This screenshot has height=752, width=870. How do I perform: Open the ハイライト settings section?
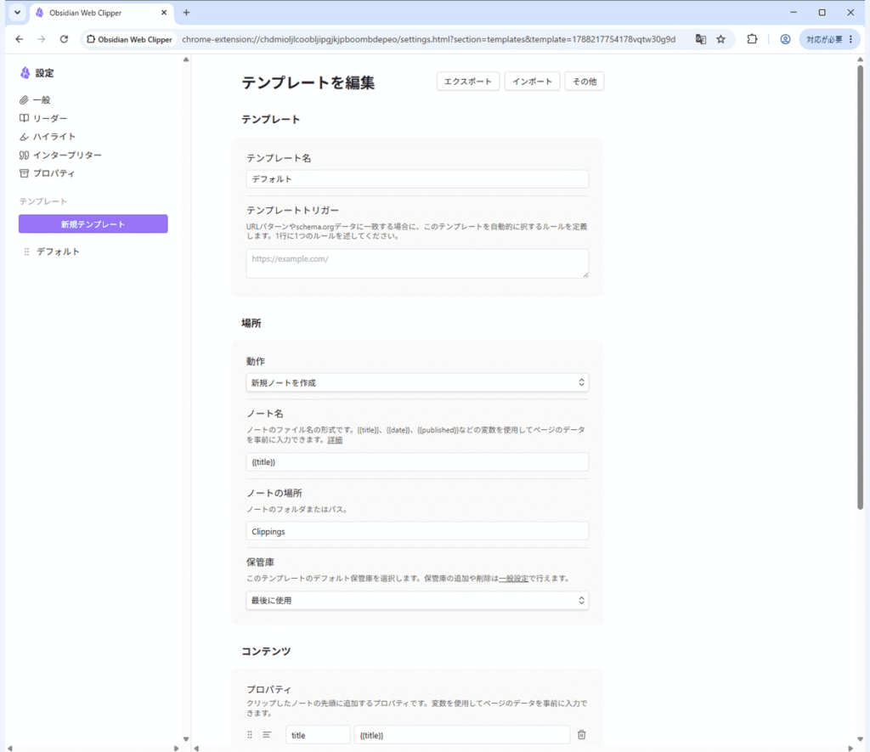(48, 137)
